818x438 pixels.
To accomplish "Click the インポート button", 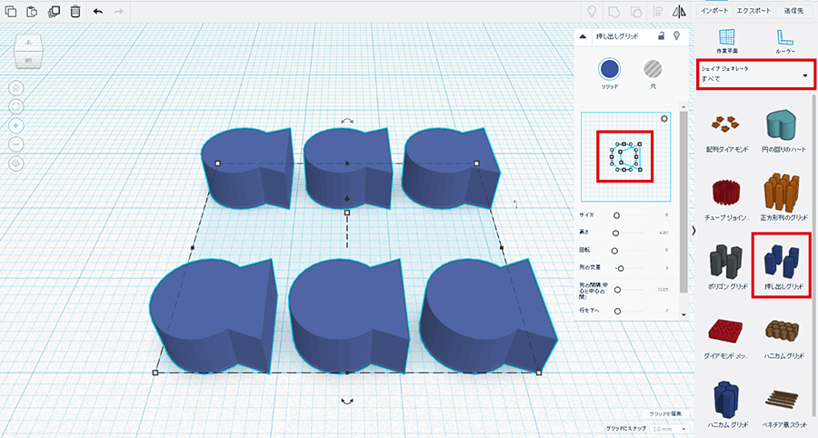I will [714, 11].
